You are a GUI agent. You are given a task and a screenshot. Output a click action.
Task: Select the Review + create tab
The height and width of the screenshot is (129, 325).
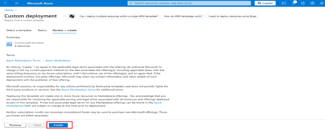(64, 30)
